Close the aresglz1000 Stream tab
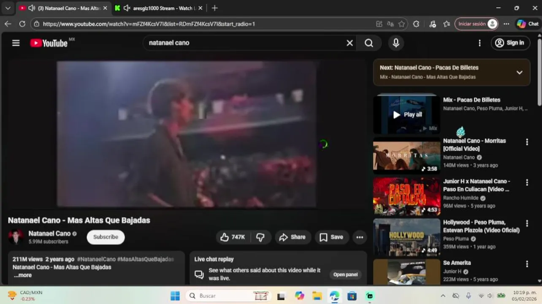The image size is (542, 304). pyautogui.click(x=200, y=8)
